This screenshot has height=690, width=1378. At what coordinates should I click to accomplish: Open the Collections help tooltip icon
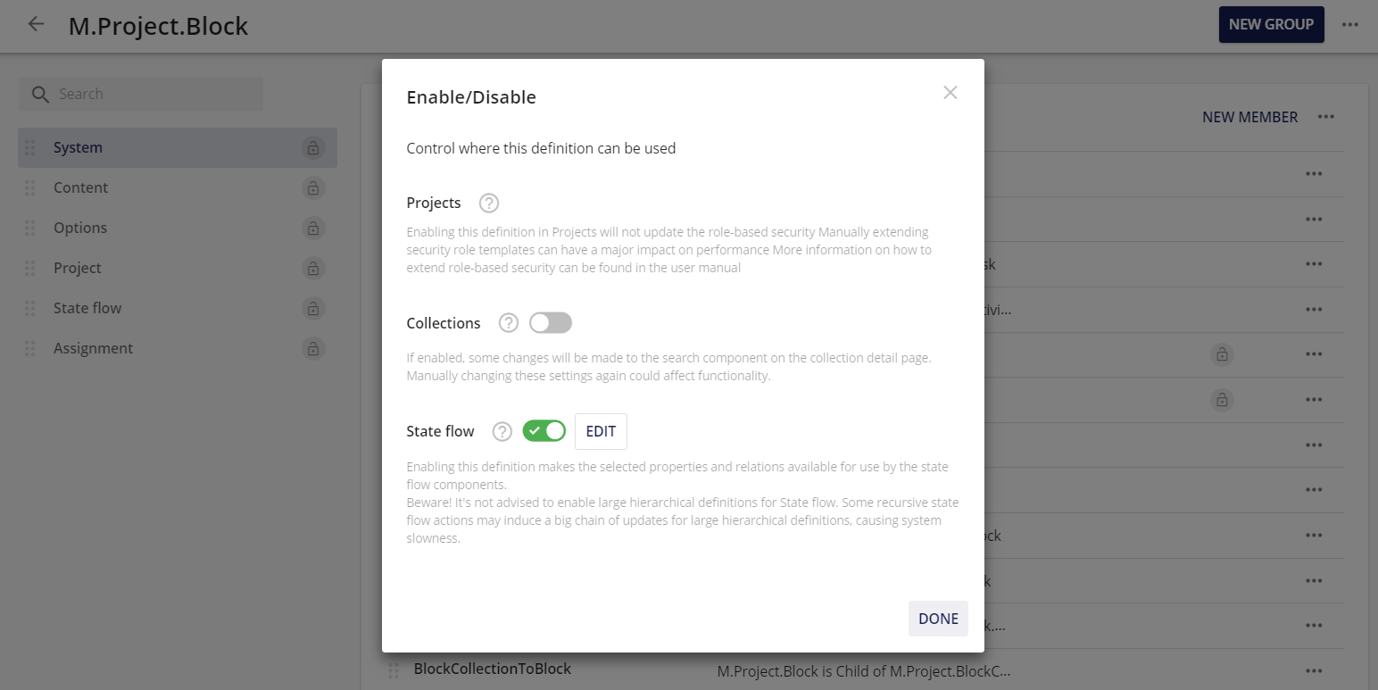(x=508, y=322)
